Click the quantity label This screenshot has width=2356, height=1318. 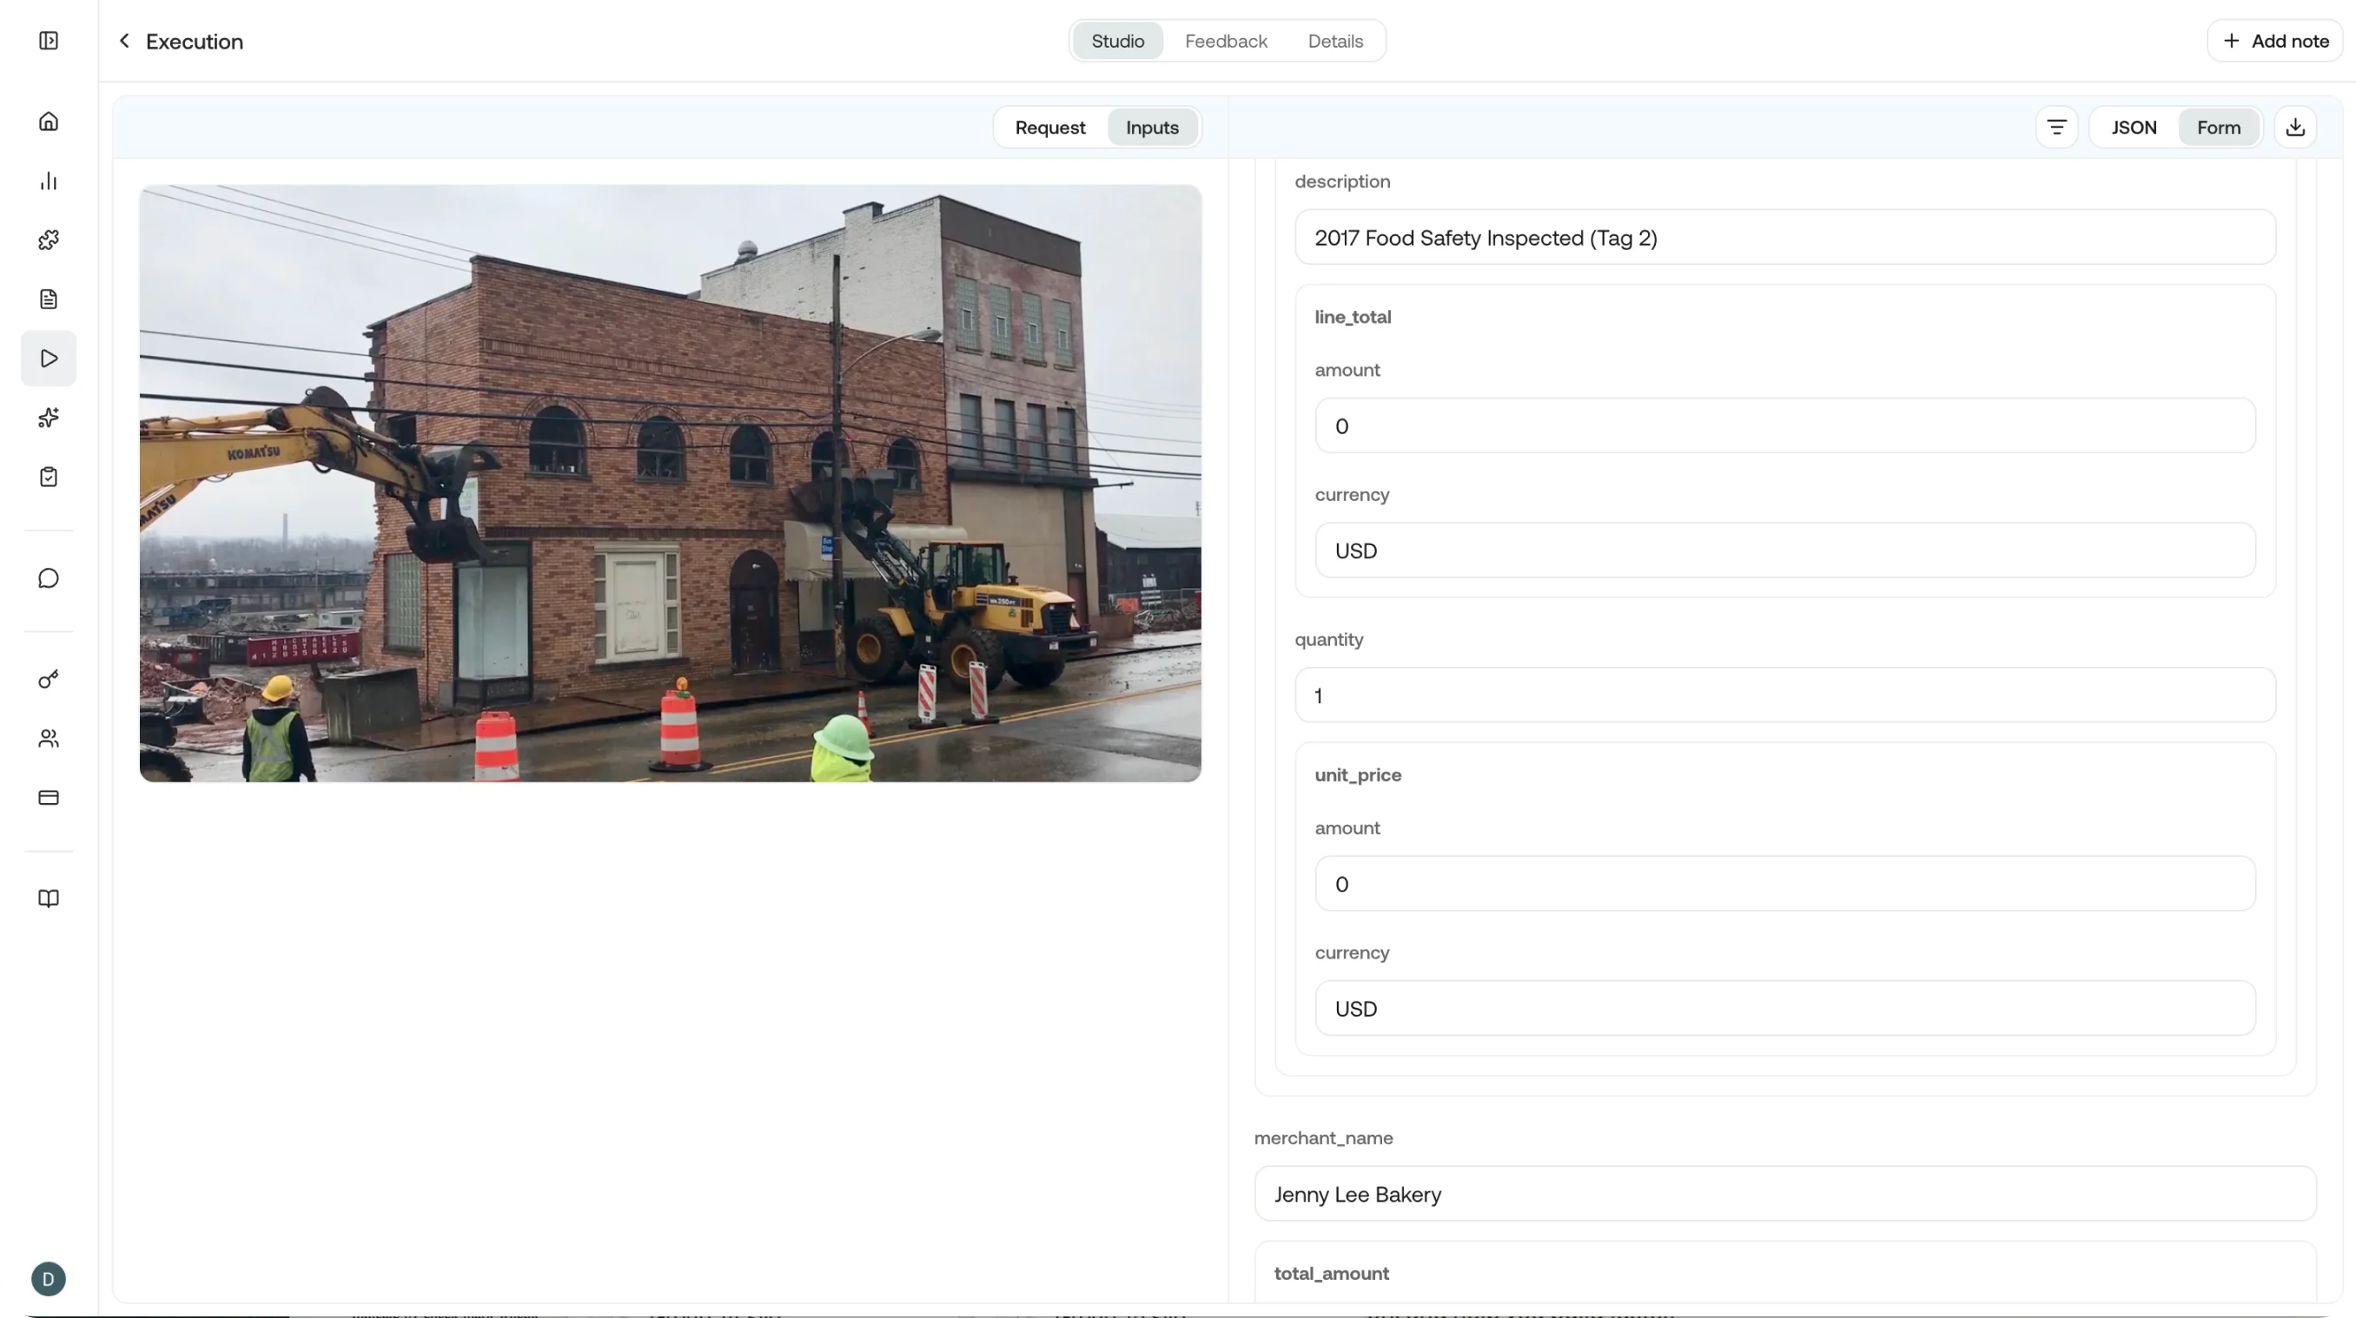click(1329, 640)
